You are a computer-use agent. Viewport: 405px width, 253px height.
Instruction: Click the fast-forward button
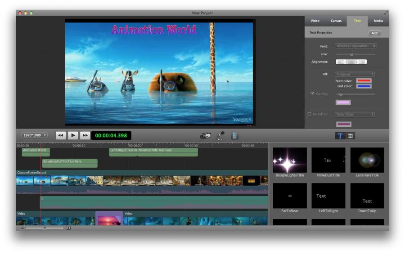coord(85,135)
